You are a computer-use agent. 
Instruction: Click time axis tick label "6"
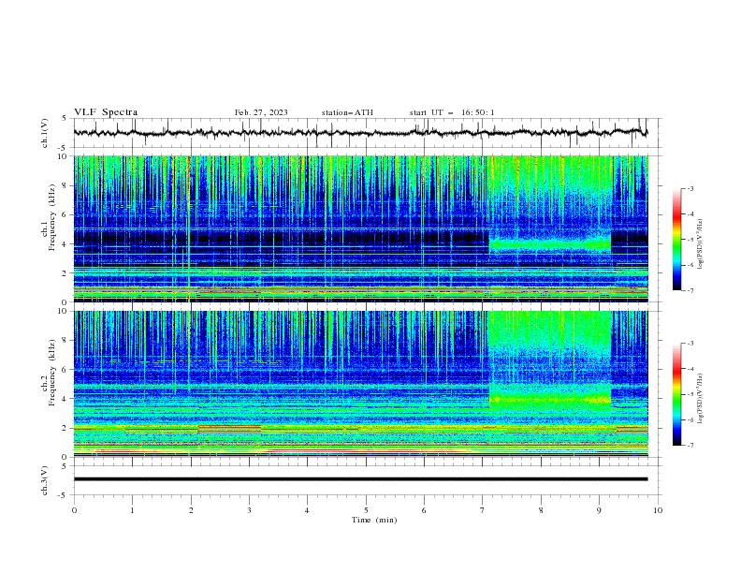point(424,510)
